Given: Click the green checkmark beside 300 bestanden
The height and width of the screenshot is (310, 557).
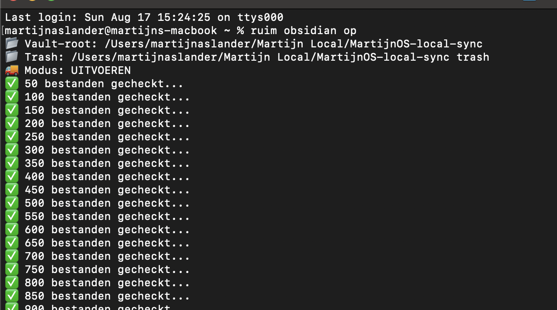Looking at the screenshot, I should click(x=12, y=150).
